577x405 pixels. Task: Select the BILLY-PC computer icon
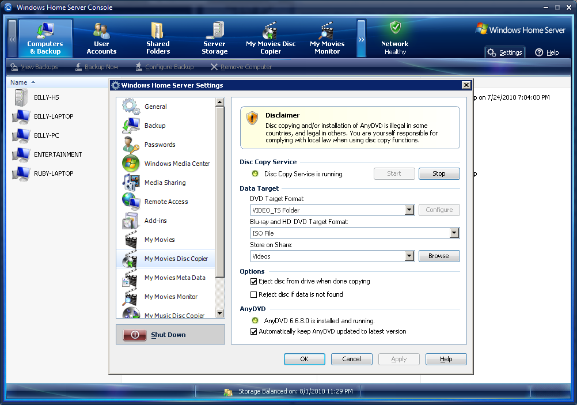(21, 136)
